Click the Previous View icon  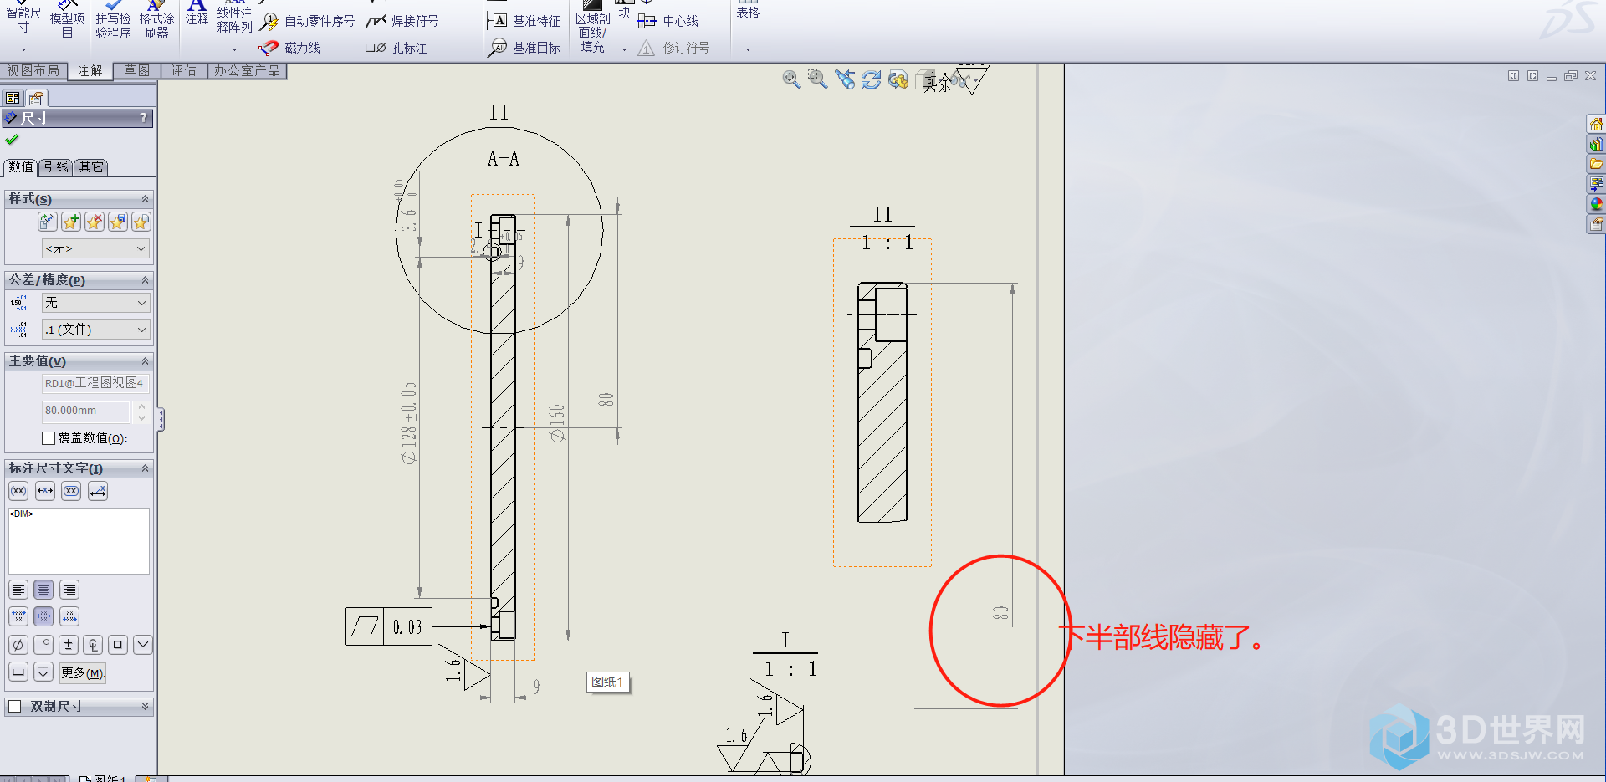[846, 79]
